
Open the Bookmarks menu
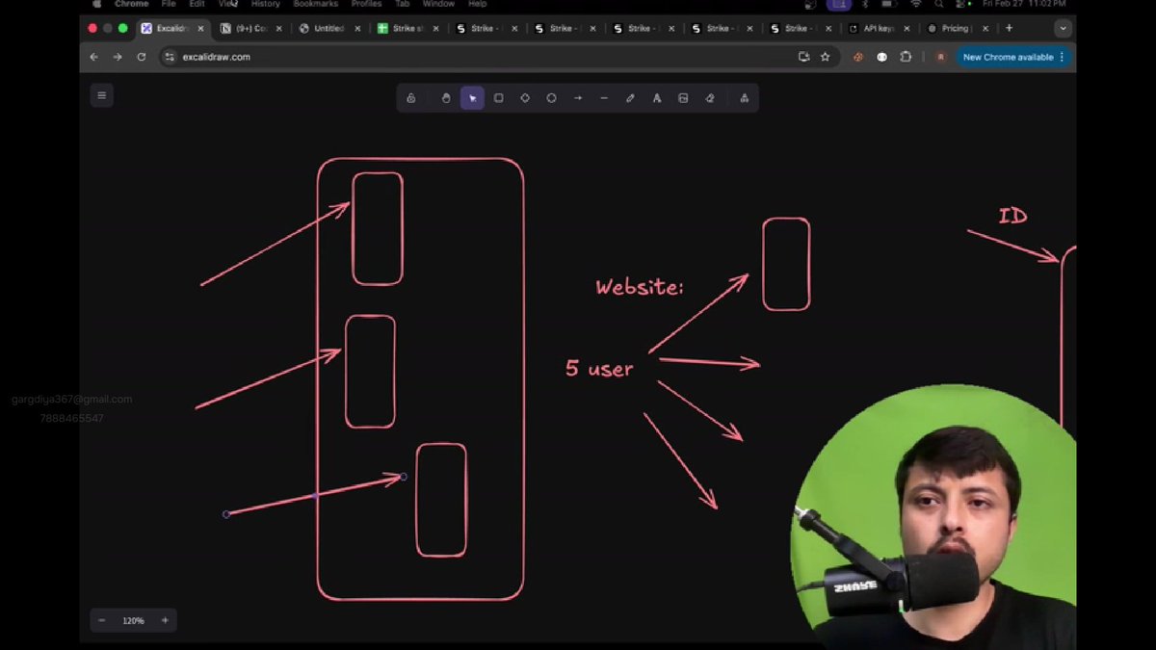coord(315,4)
